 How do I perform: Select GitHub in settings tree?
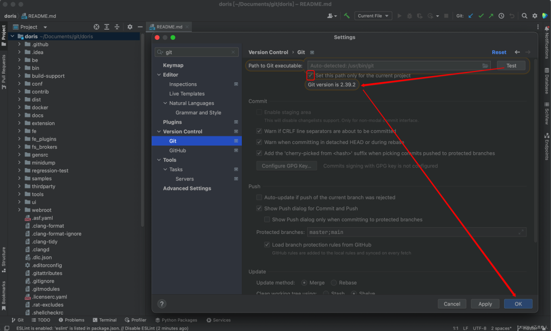coord(178,151)
